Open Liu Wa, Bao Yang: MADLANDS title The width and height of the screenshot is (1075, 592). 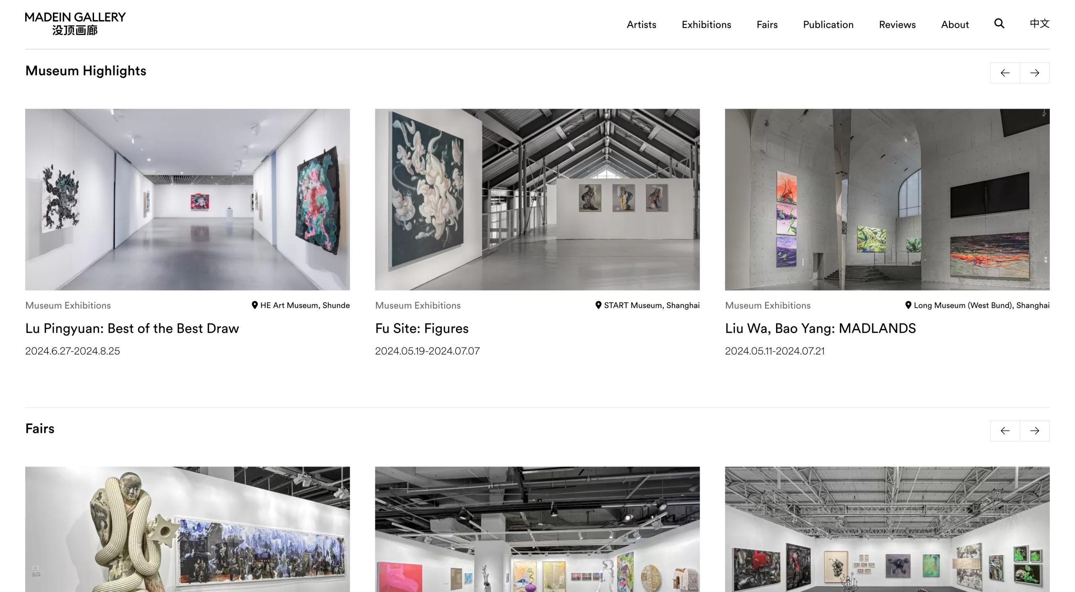[x=820, y=328]
